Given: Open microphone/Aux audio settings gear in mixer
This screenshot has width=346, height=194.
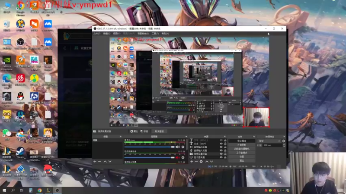Looking at the screenshot, I should pos(183,147).
